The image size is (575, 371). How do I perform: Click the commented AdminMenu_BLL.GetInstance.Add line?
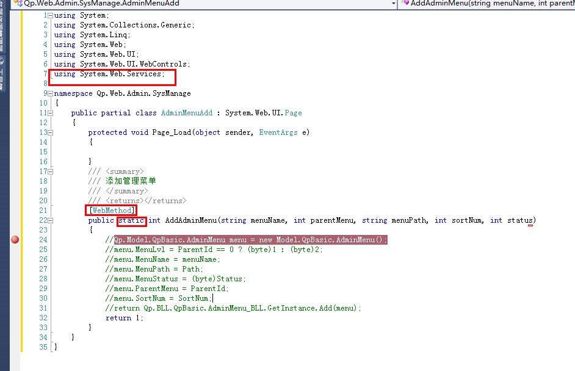click(x=233, y=308)
